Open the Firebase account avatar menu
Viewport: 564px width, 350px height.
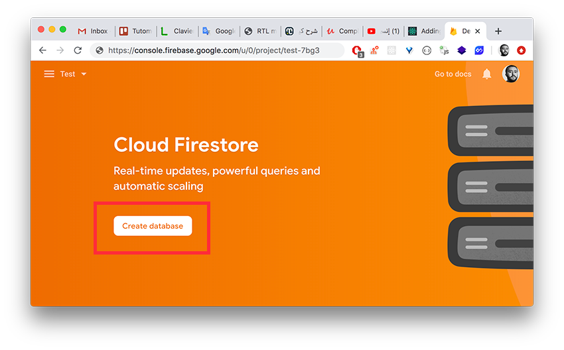(510, 74)
